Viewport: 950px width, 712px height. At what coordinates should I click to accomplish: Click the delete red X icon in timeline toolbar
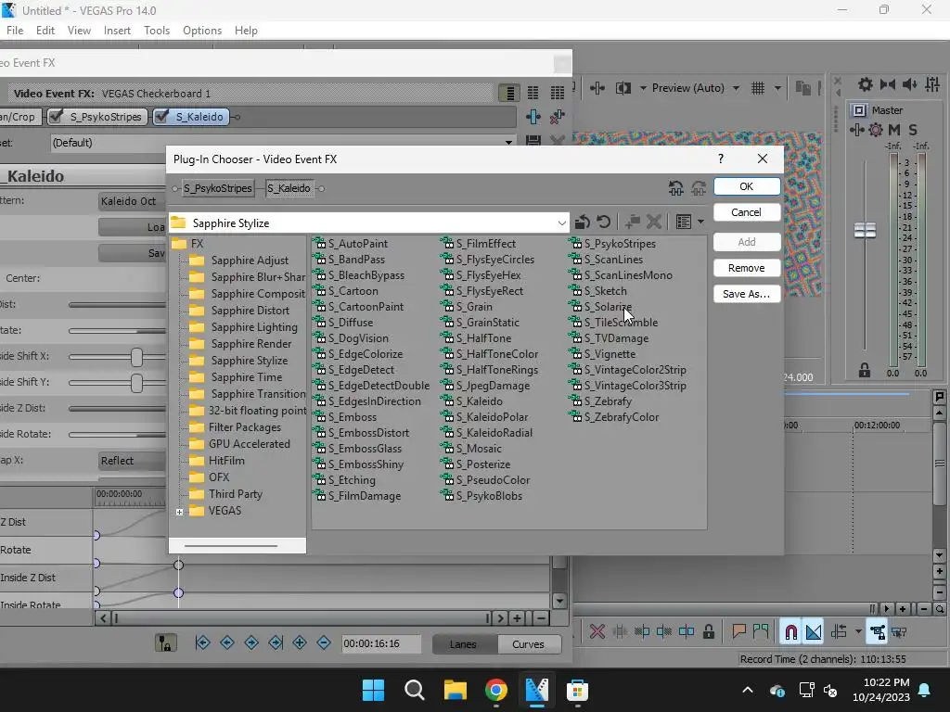click(597, 632)
